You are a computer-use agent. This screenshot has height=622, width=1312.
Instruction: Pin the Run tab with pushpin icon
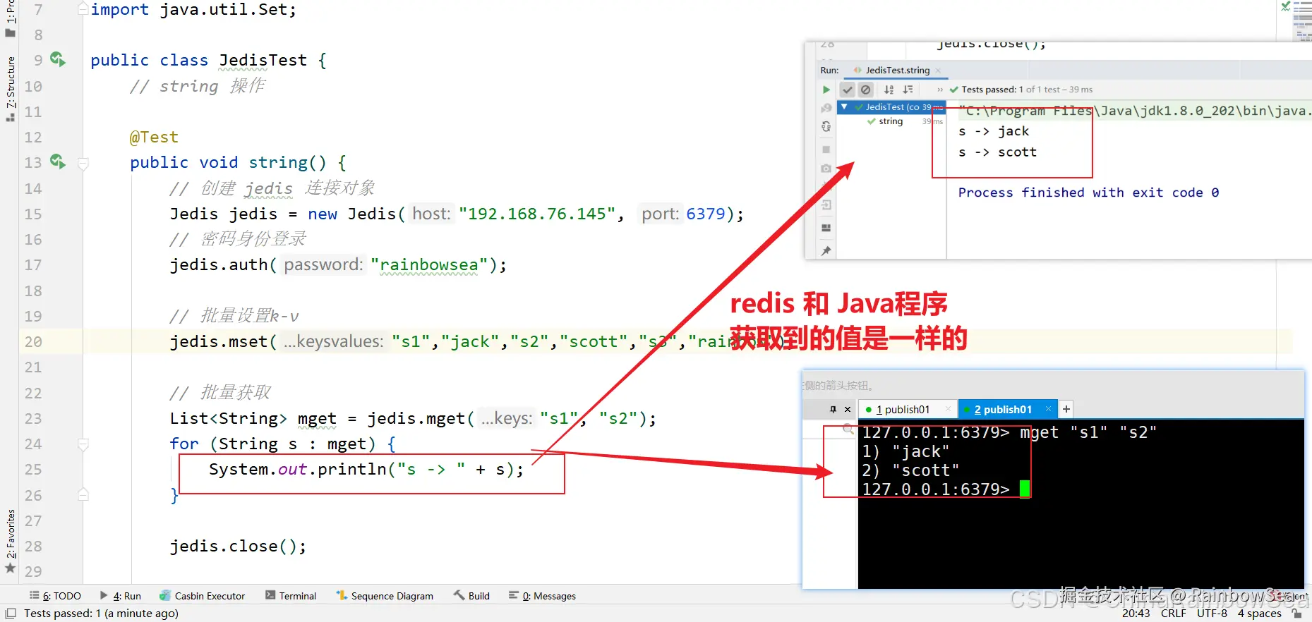(826, 251)
